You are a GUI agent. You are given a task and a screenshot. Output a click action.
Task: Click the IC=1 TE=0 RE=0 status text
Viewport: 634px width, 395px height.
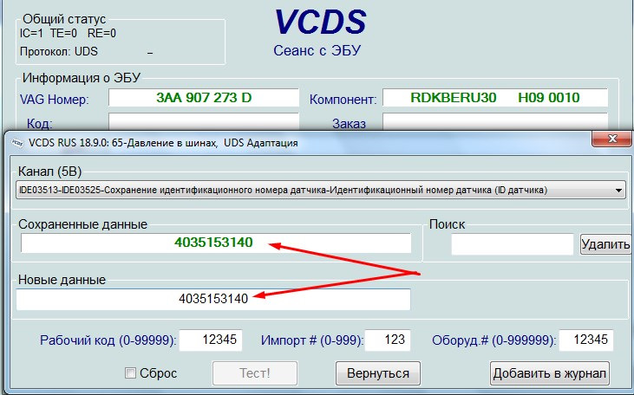point(68,33)
